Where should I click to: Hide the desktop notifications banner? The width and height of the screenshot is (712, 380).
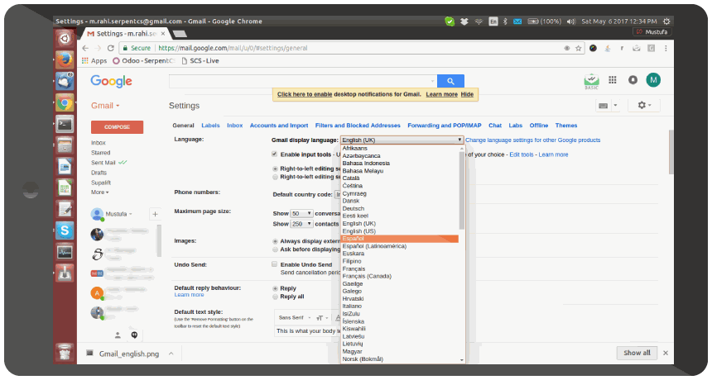(x=467, y=94)
